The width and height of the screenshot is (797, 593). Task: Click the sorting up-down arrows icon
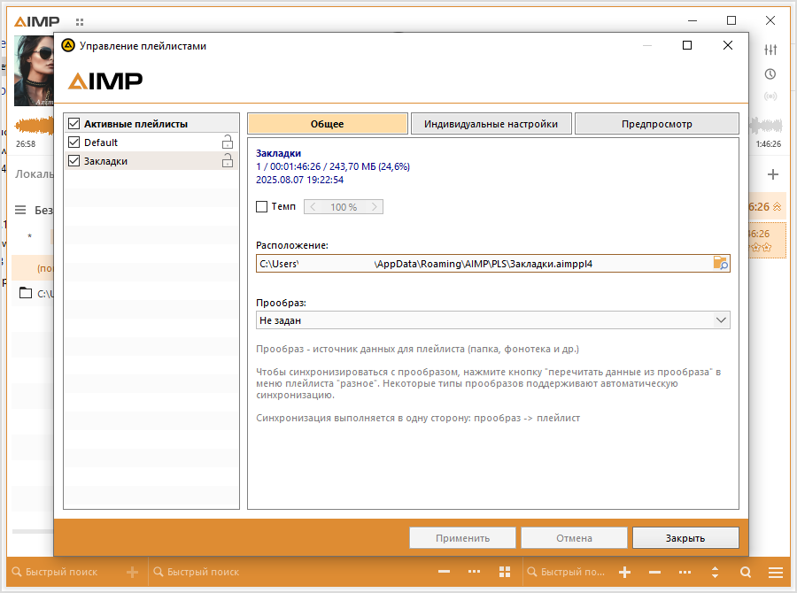click(716, 572)
